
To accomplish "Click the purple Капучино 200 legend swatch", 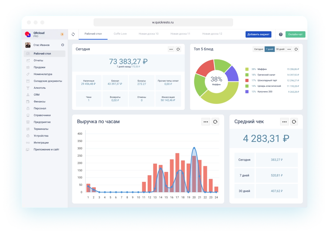I will (247, 92).
